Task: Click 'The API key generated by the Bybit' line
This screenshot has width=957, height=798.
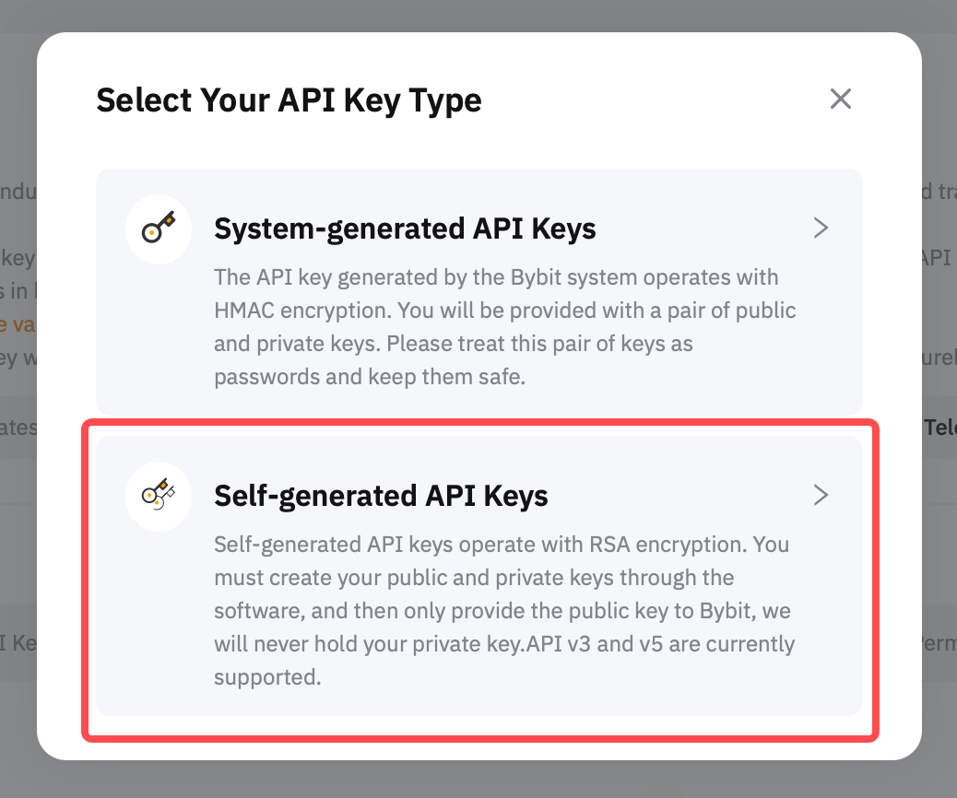Action: pos(496,277)
